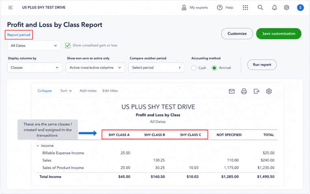This screenshot has height=194, width=310.
Task: Open the top-bar settings gear
Action: click(x=286, y=7)
